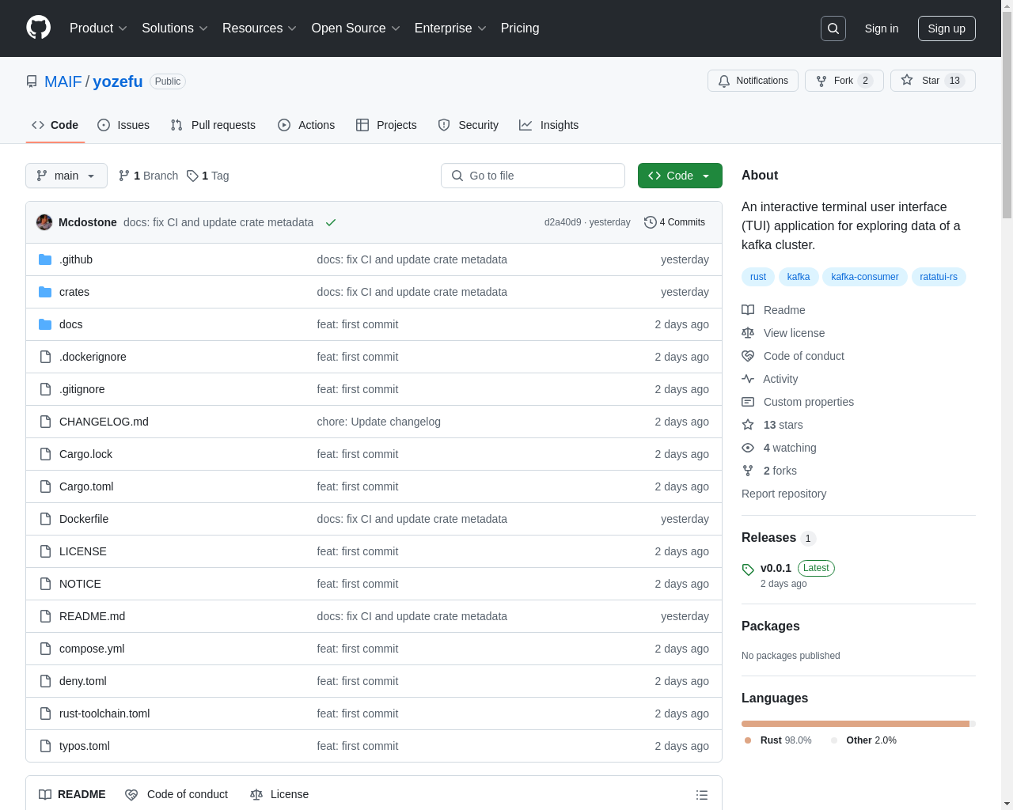Click the Activity pulse icon
Image resolution: width=1013 pixels, height=810 pixels.
point(748,379)
